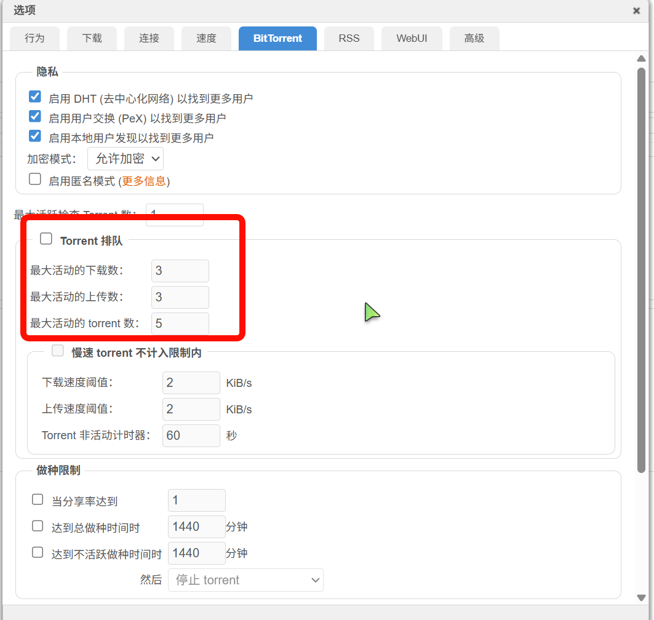Open the 下载 tab

point(92,38)
